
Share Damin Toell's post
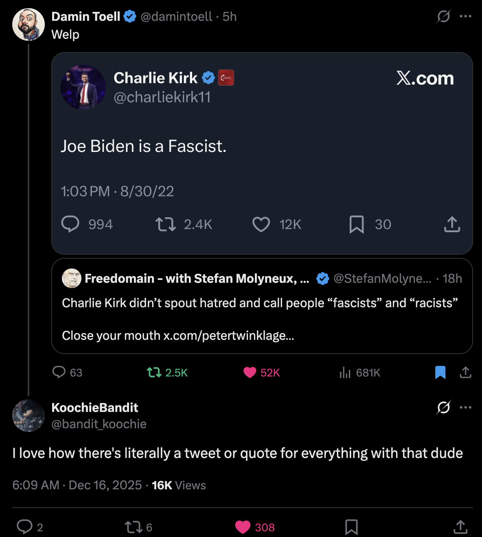[465, 372]
